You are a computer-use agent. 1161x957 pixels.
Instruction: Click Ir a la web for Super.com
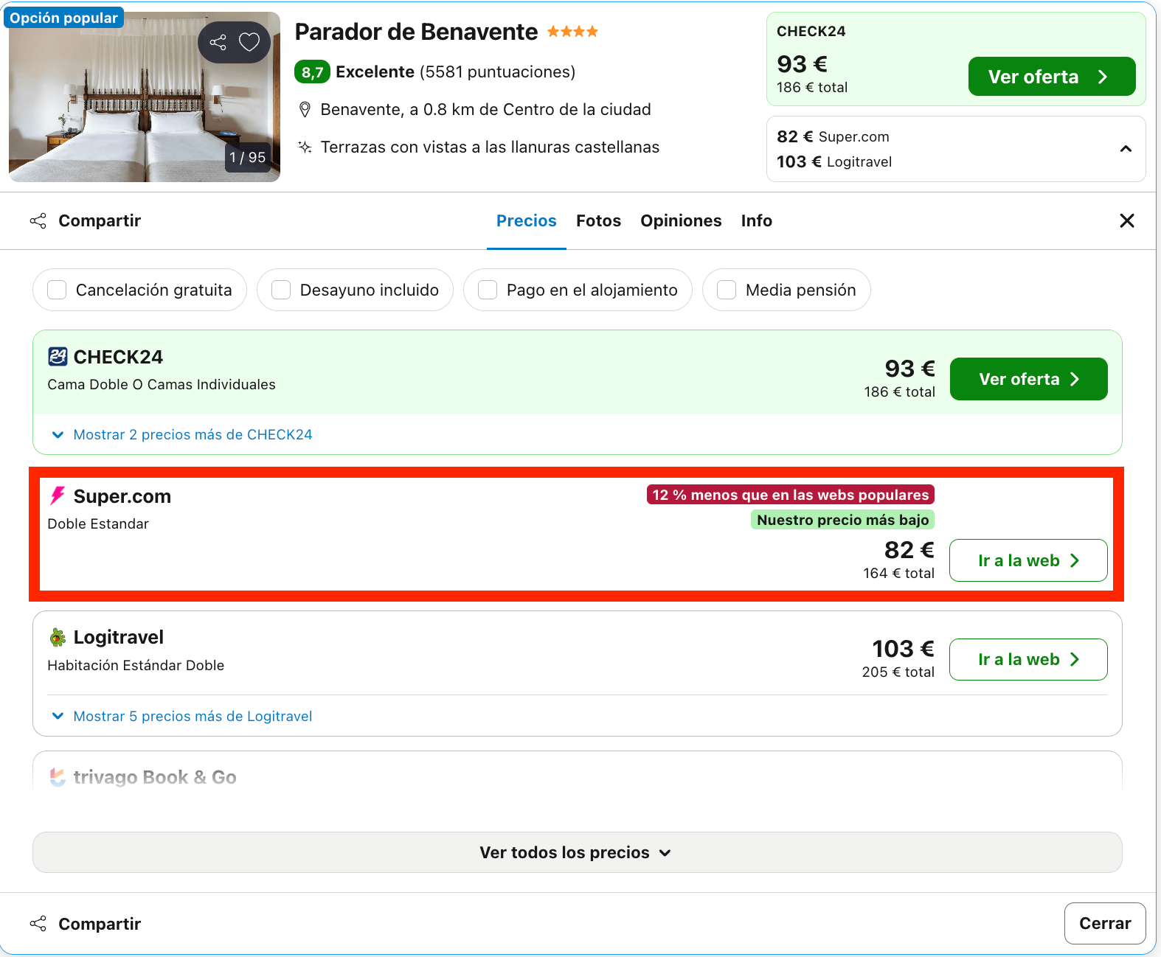[1028, 560]
